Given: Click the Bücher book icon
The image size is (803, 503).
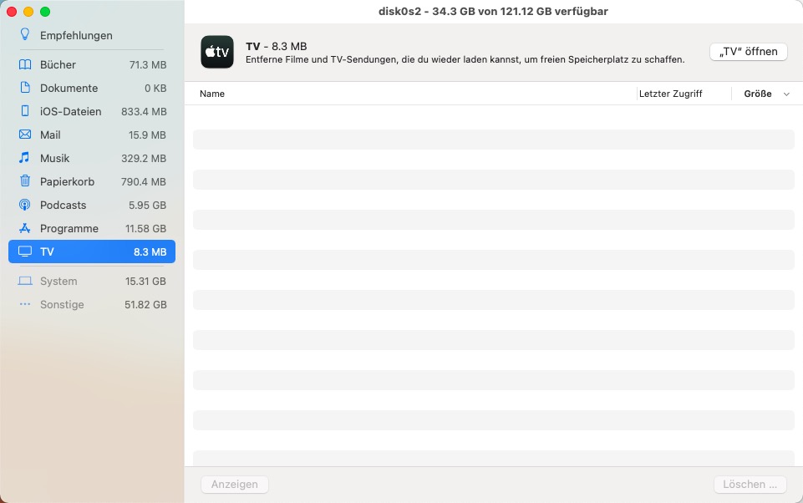Looking at the screenshot, I should pos(24,64).
